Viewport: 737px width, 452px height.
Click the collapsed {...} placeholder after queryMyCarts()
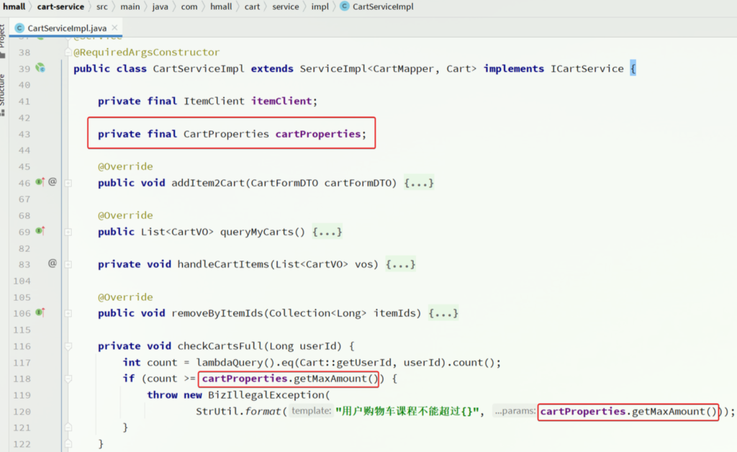click(x=327, y=232)
